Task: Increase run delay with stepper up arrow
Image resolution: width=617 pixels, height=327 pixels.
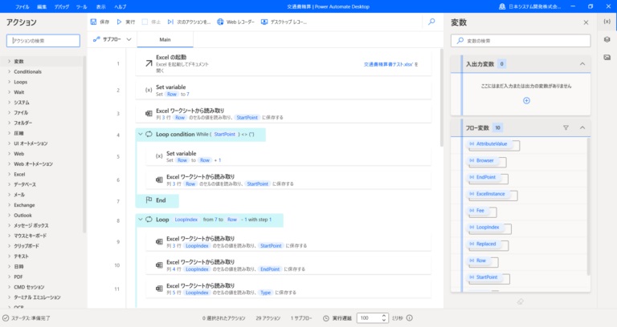Action: (x=384, y=316)
